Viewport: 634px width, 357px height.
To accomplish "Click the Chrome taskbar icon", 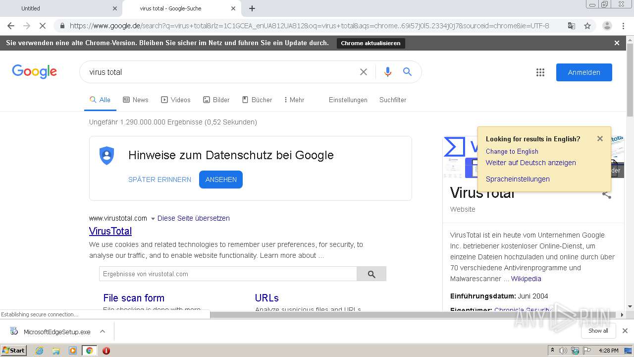I will [x=89, y=351].
